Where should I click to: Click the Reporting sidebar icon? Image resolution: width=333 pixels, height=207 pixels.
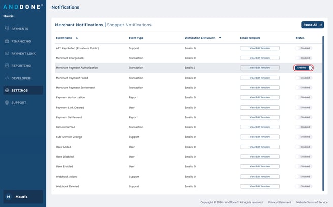coord(7,65)
